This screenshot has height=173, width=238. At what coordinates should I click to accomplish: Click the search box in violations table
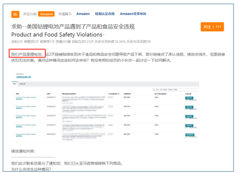[176, 89]
